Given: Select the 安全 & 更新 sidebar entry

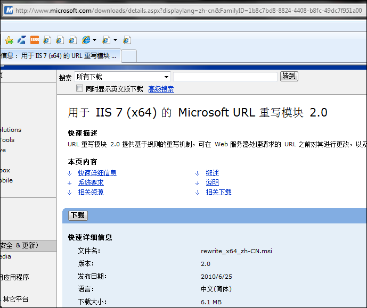Looking at the screenshot, I should click(28, 246).
